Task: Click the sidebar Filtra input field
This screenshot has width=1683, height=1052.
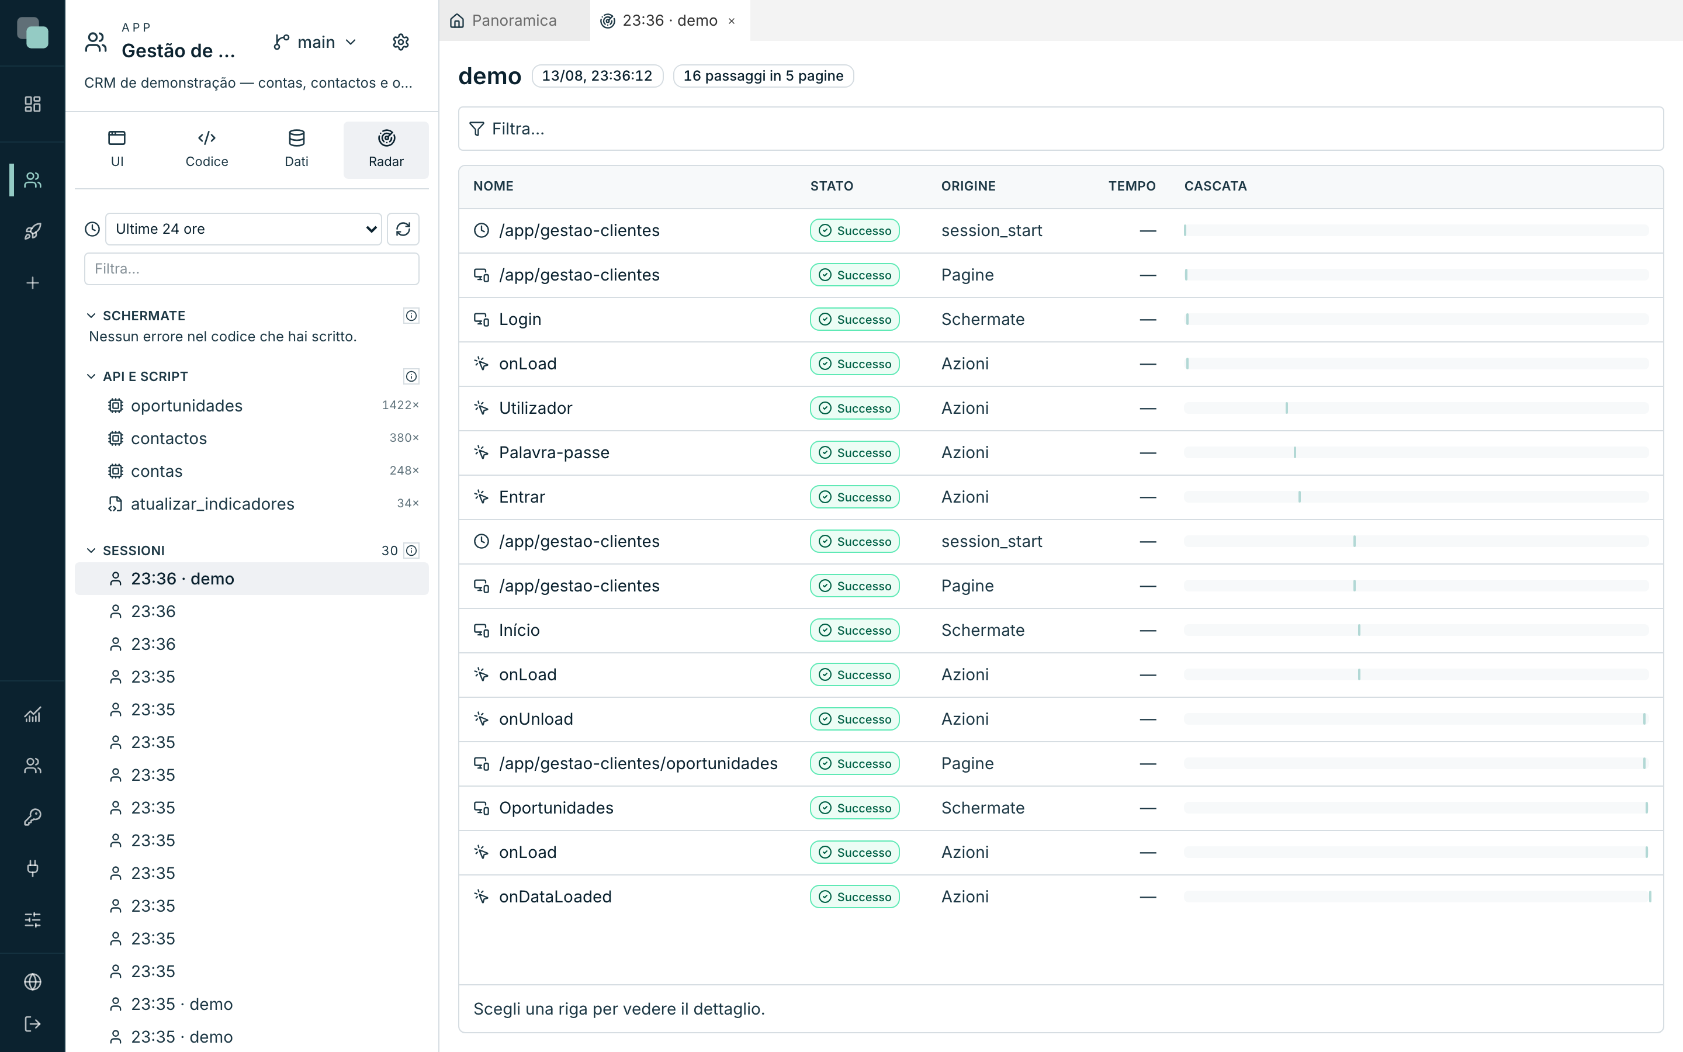Action: pyautogui.click(x=252, y=269)
